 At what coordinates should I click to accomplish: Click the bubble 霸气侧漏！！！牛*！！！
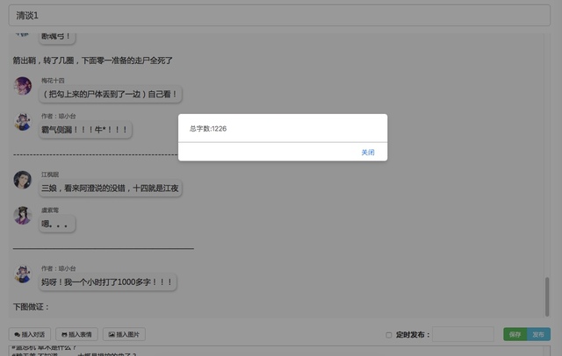[85, 130]
